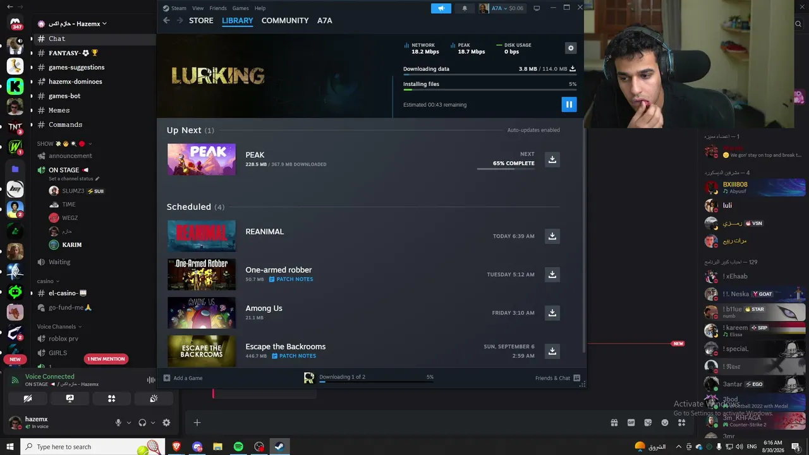Viewport: 809px width, 455px height.
Task: Open Discord output device options arrow
Action: click(x=153, y=423)
